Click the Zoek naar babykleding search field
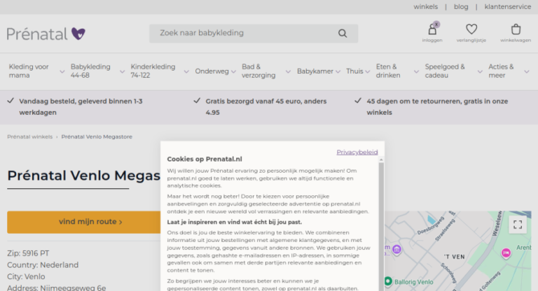The image size is (538, 291). pyautogui.click(x=254, y=34)
